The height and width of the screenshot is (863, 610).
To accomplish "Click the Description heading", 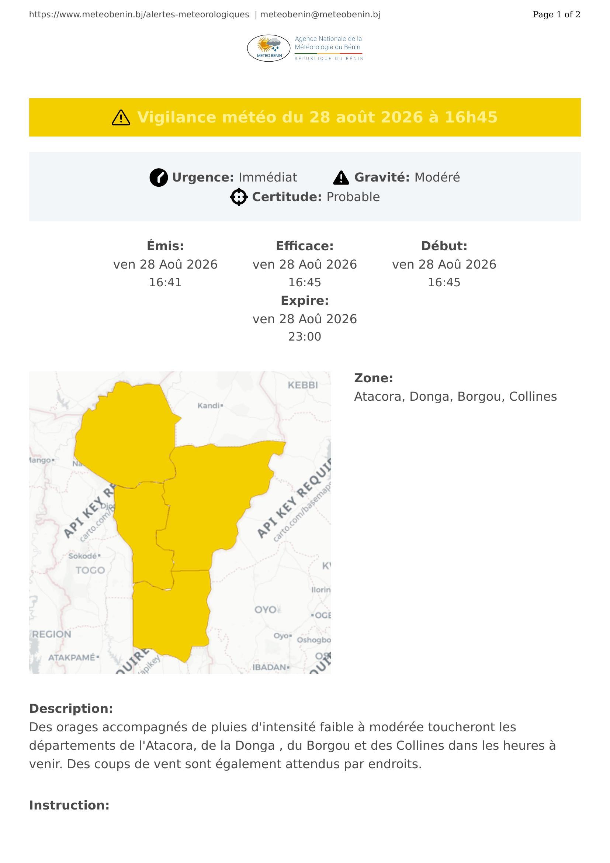I will [71, 709].
